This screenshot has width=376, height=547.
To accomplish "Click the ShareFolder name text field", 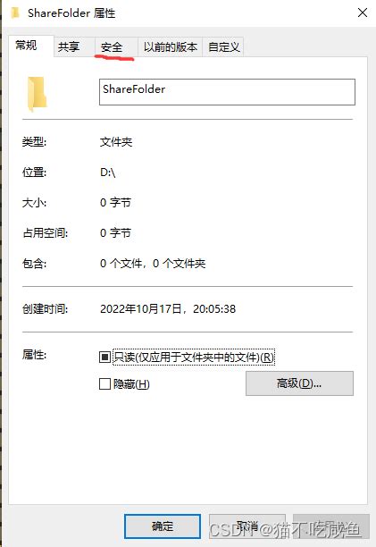I will [x=227, y=92].
